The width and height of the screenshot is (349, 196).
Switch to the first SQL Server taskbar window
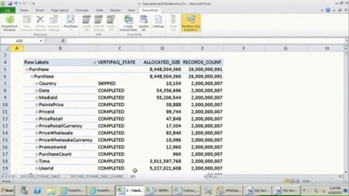[x=258, y=191]
